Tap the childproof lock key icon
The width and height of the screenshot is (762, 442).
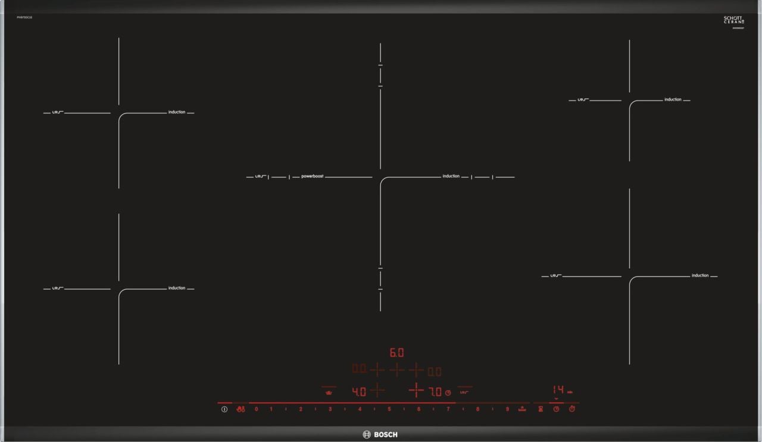[241, 409]
